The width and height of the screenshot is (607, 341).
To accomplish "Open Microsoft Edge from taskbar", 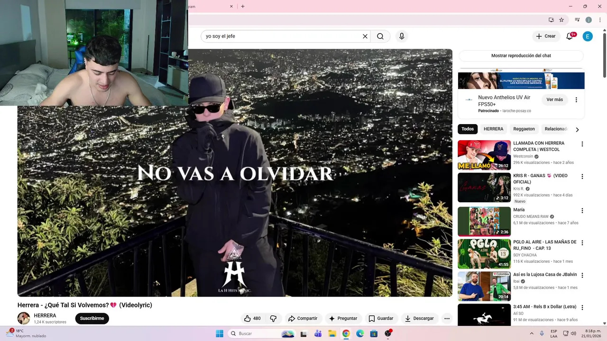I will 360,333.
